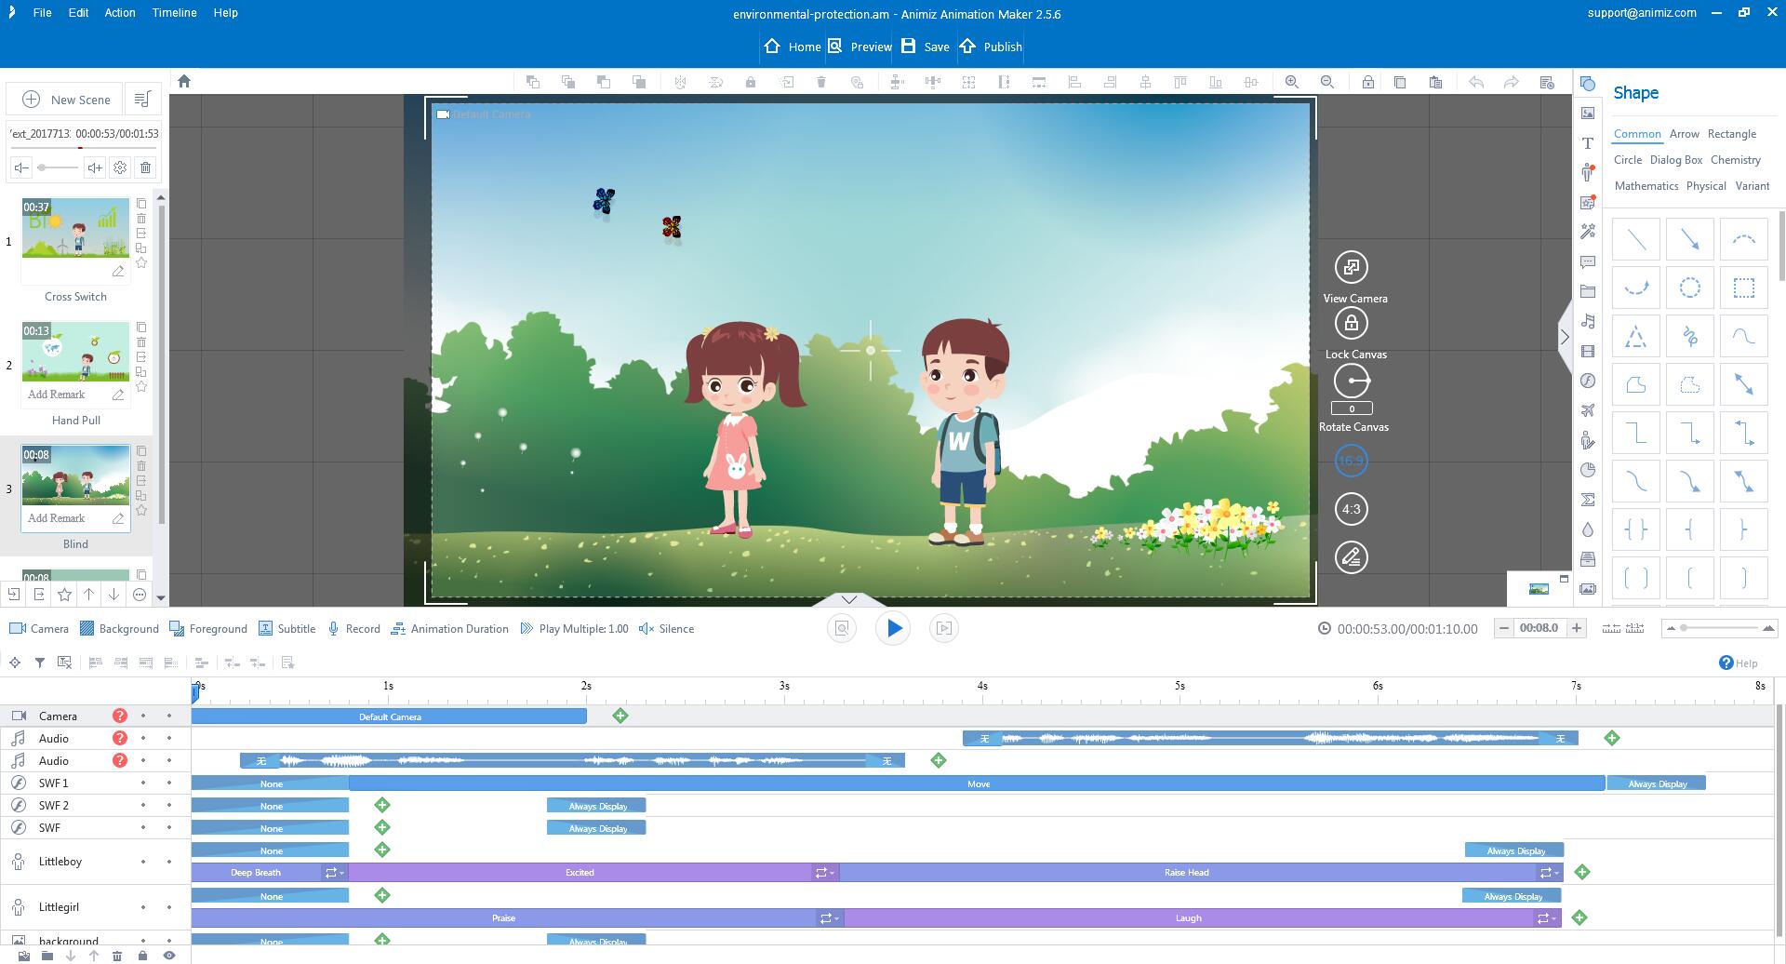This screenshot has width=1786, height=964.
Task: Select 4:3 aspect ratio
Action: (x=1352, y=509)
